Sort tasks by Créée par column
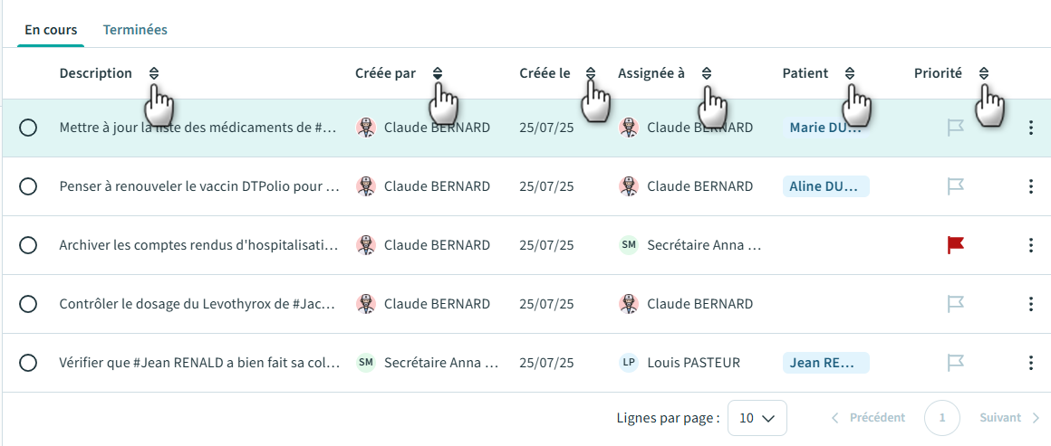1051x446 pixels. [438, 74]
